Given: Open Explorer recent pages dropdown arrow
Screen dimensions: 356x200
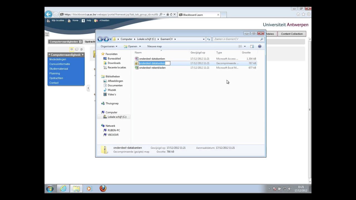Looking at the screenshot, I should click(110, 39).
